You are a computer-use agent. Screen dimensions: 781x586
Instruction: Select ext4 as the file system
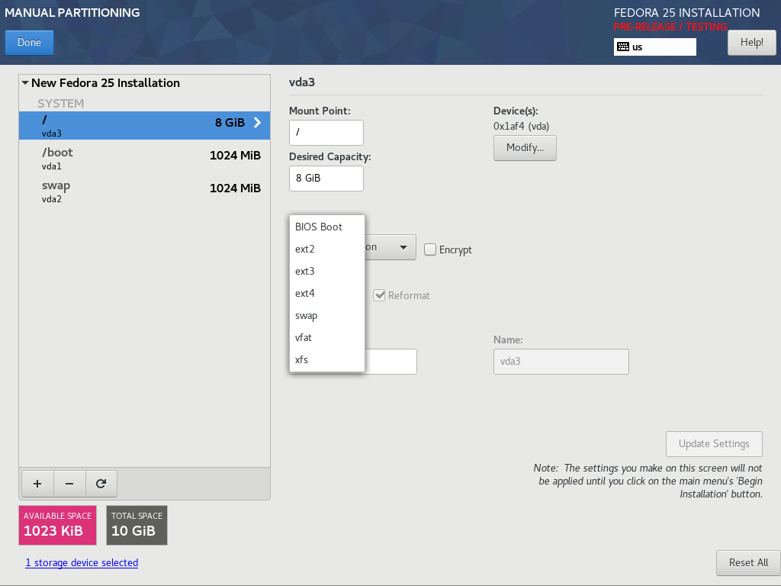click(x=326, y=294)
